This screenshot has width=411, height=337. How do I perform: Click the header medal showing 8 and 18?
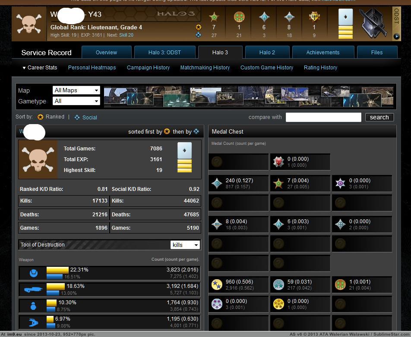point(289,17)
